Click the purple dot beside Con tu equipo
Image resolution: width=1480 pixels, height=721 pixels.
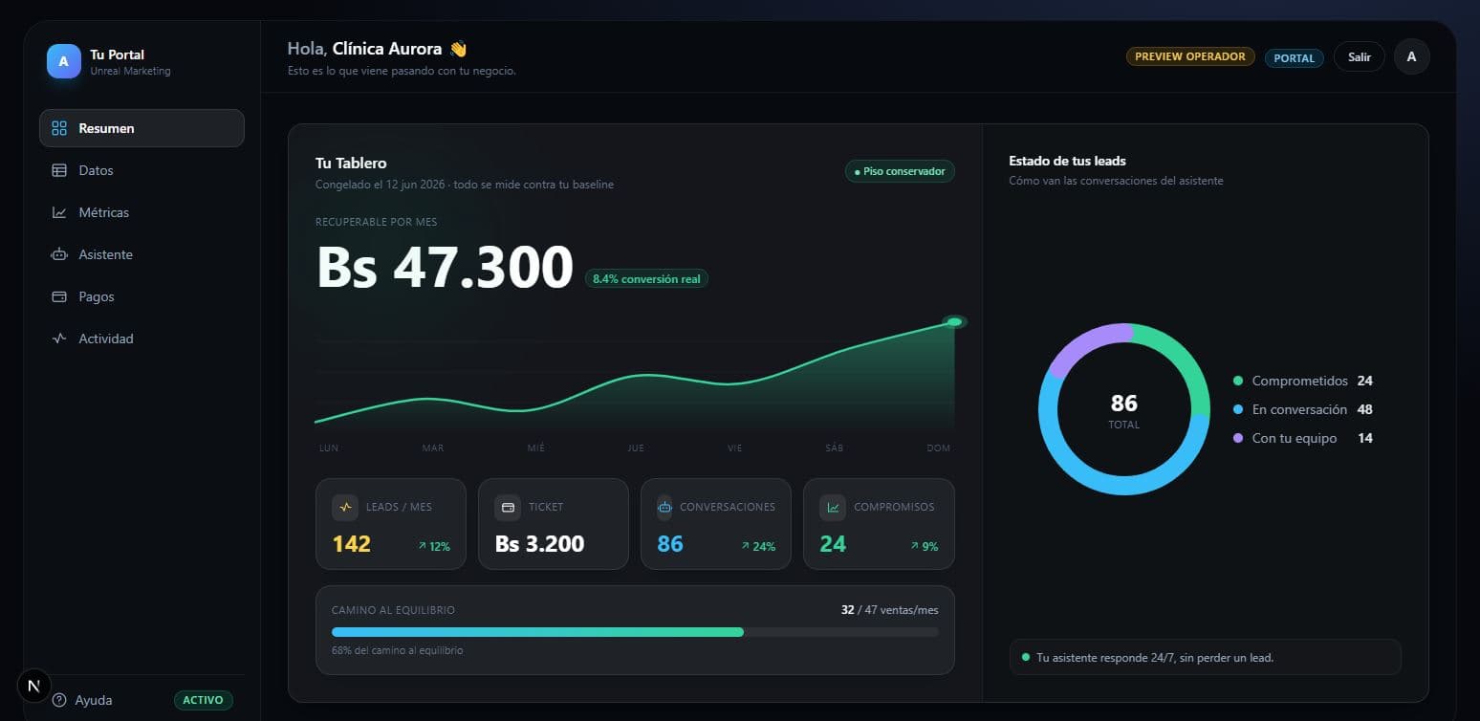(x=1238, y=438)
